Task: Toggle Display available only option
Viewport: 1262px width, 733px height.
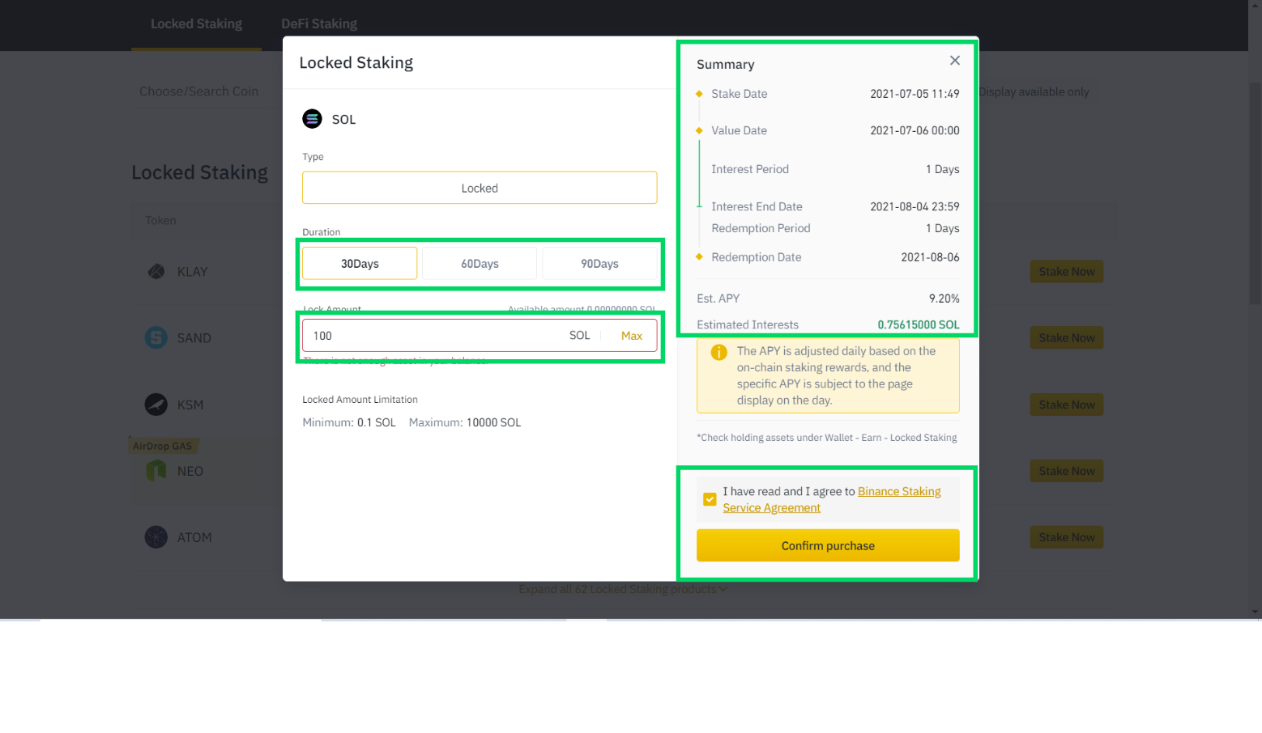Action: click(x=1034, y=91)
